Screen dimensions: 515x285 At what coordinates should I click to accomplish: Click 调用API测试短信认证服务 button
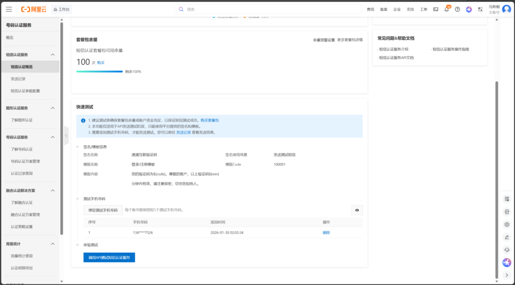click(x=109, y=257)
